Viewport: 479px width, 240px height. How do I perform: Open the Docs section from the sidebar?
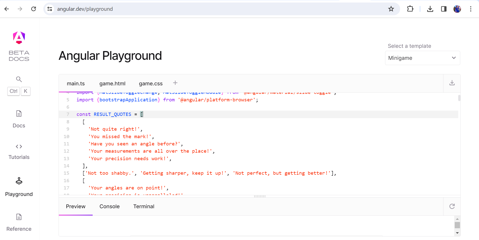(x=19, y=119)
